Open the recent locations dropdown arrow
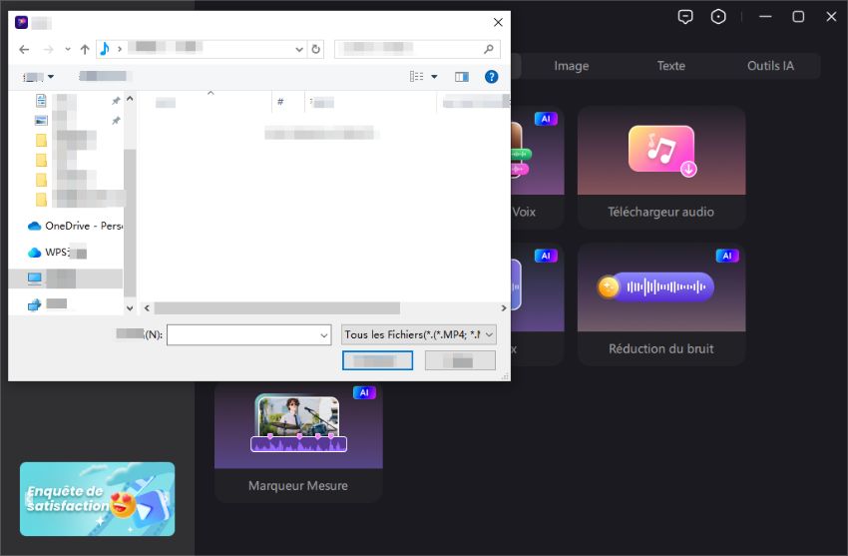The height and width of the screenshot is (556, 848). 68,49
